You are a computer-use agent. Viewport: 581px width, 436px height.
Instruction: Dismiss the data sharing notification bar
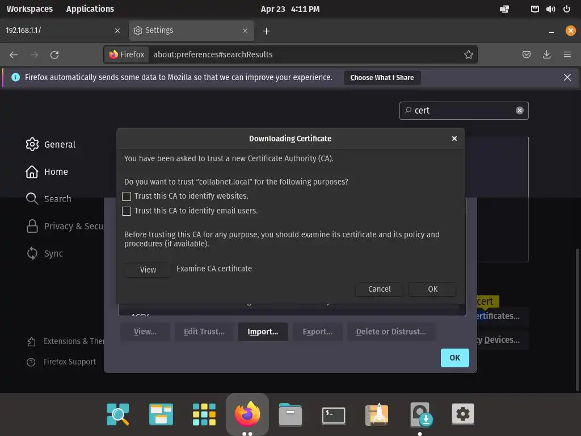(x=567, y=77)
